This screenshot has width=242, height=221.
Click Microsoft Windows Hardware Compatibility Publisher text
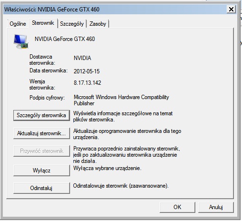coord(121,100)
